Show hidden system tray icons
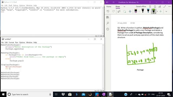Viewport: 173px width, 97px height. click(x=136, y=94)
